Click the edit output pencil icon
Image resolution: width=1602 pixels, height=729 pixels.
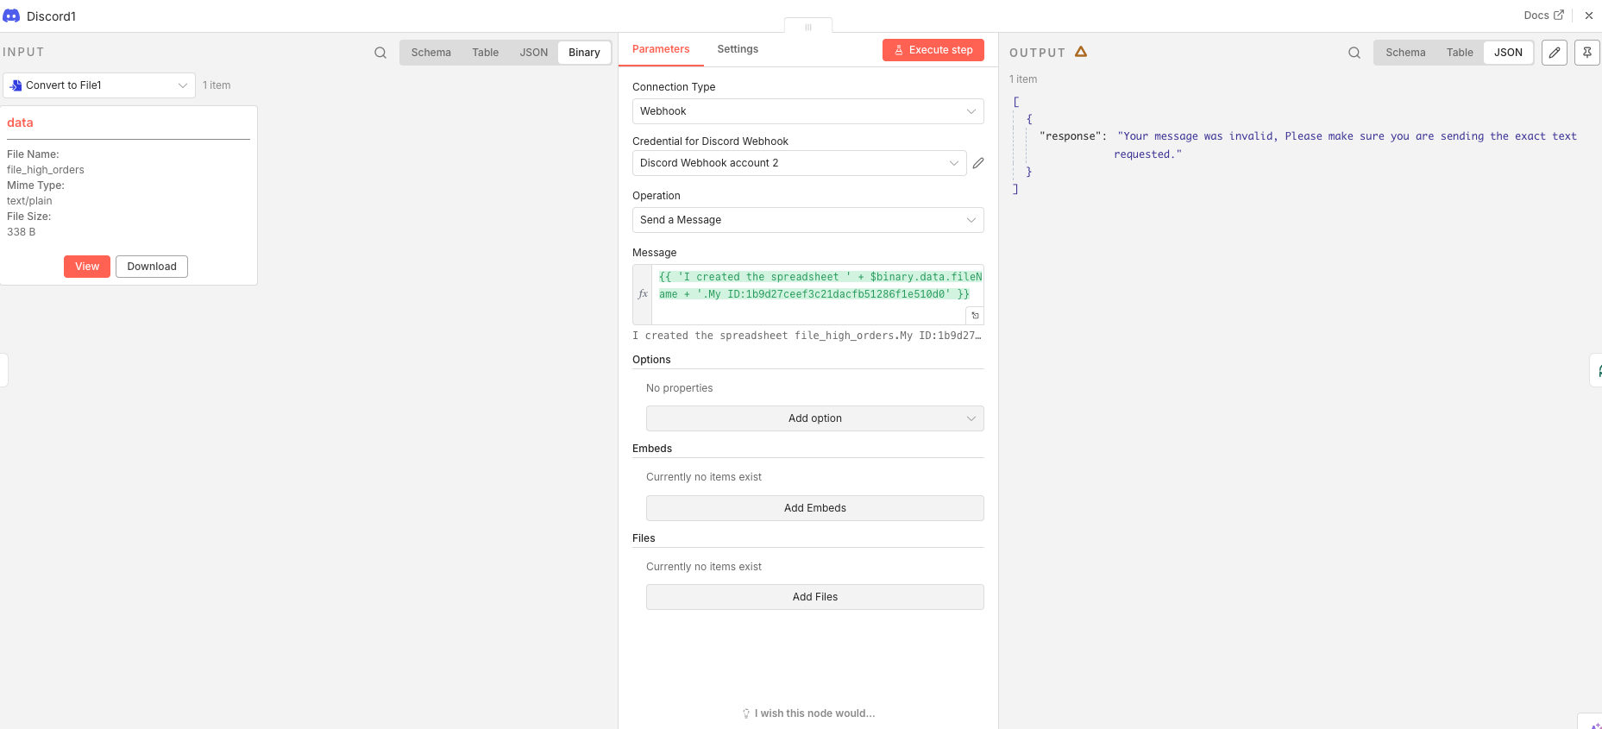[x=1555, y=53]
